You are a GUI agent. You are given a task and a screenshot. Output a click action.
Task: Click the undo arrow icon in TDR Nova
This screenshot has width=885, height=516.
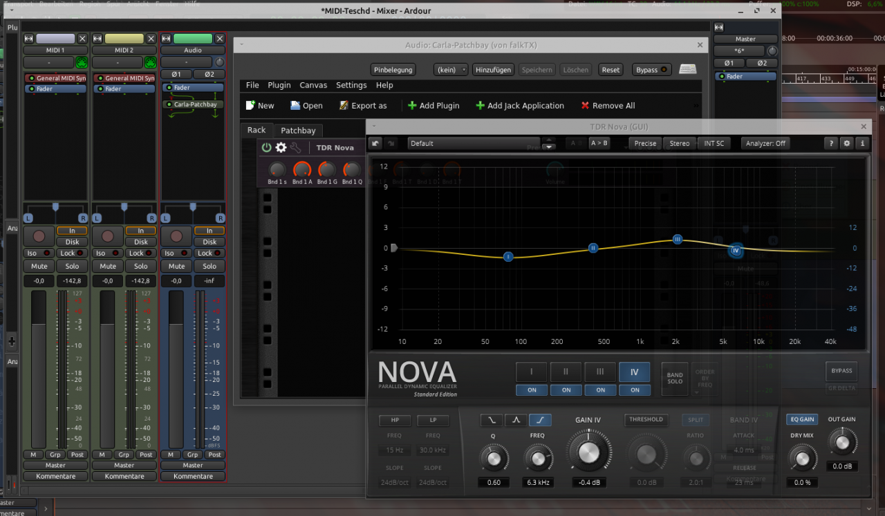point(375,143)
